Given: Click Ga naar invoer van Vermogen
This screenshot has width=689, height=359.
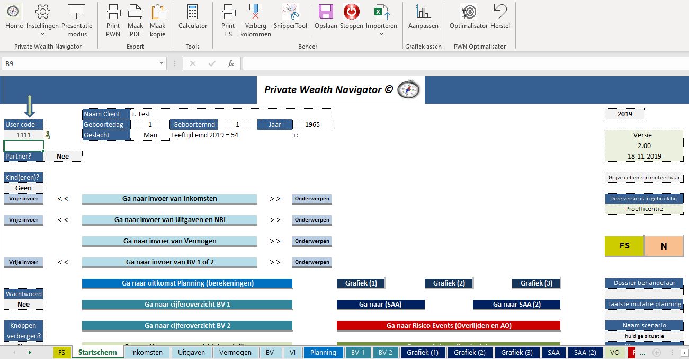Looking at the screenshot, I should tap(169, 241).
